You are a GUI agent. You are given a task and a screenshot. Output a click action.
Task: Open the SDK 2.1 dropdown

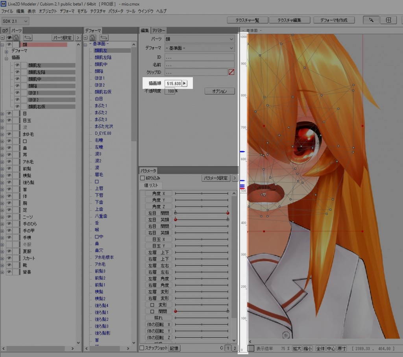pyautogui.click(x=15, y=21)
